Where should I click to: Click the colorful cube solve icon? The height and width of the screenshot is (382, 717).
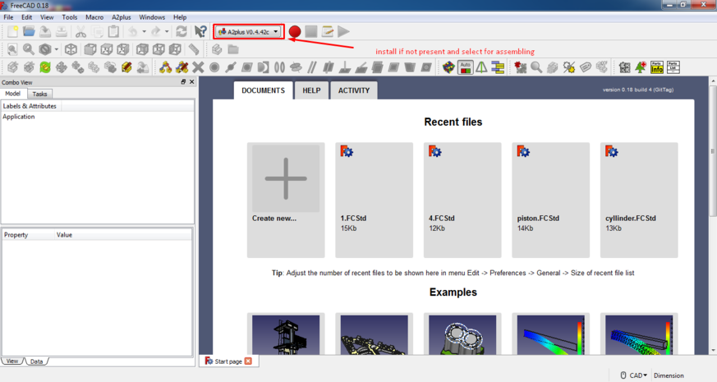[449, 67]
